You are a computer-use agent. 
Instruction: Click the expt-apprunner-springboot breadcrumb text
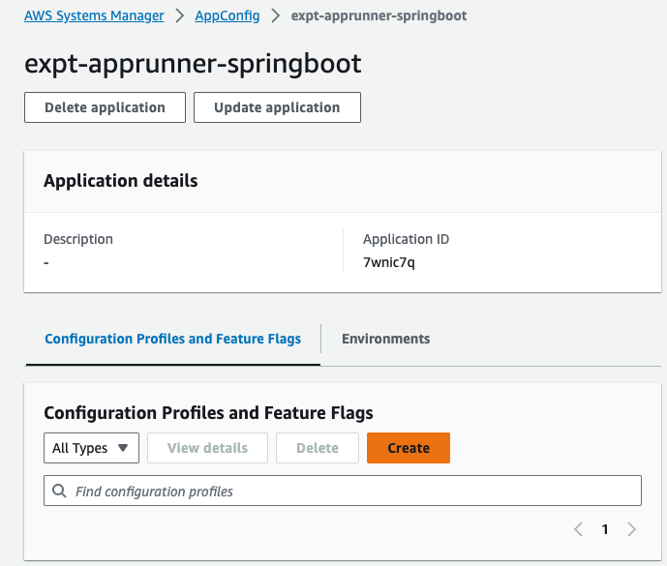[379, 15]
